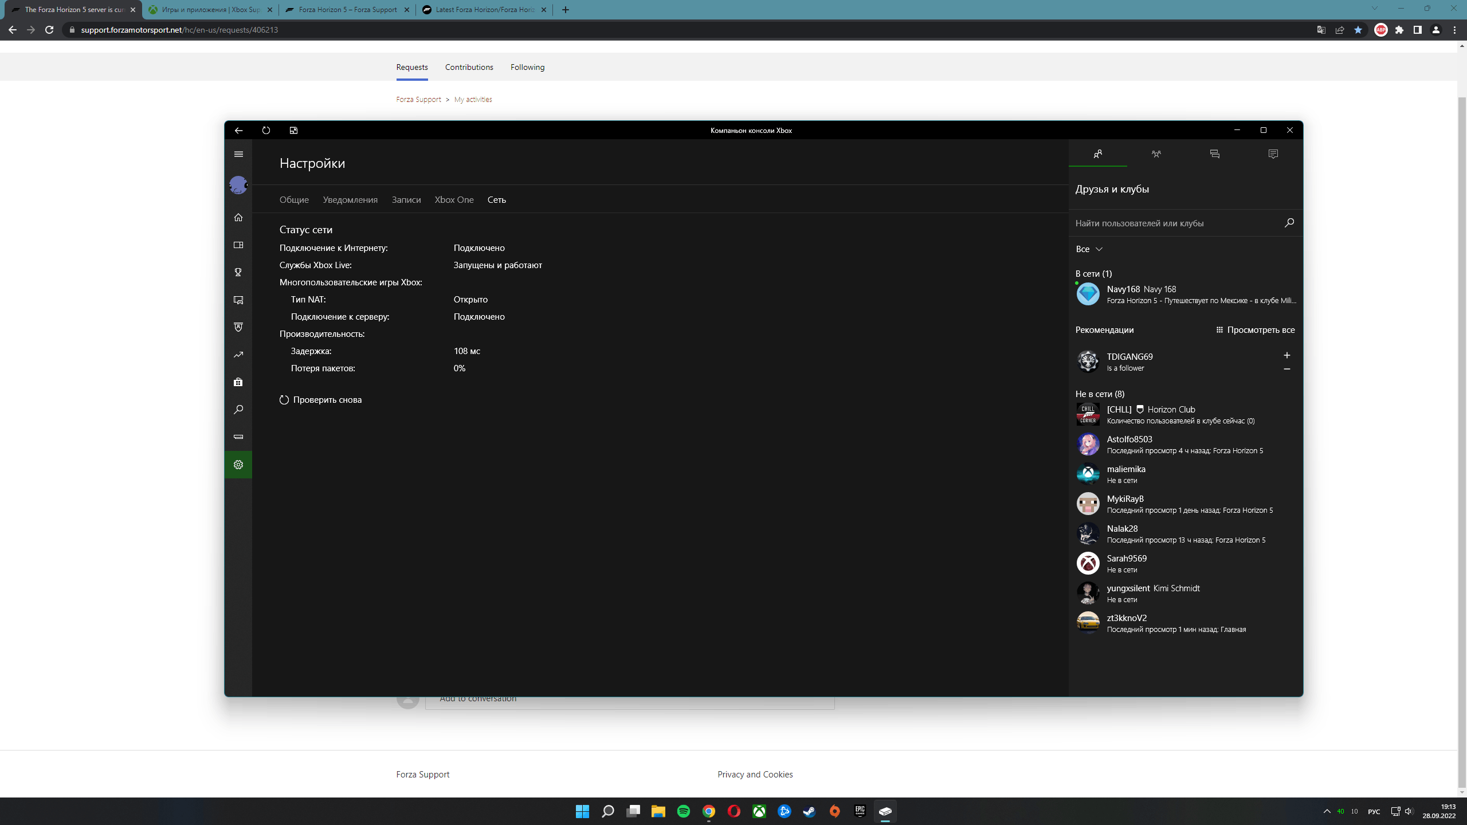Open the [CHLL] Horizon Club entry
Screen dimensions: 1467x825
(x=1186, y=415)
